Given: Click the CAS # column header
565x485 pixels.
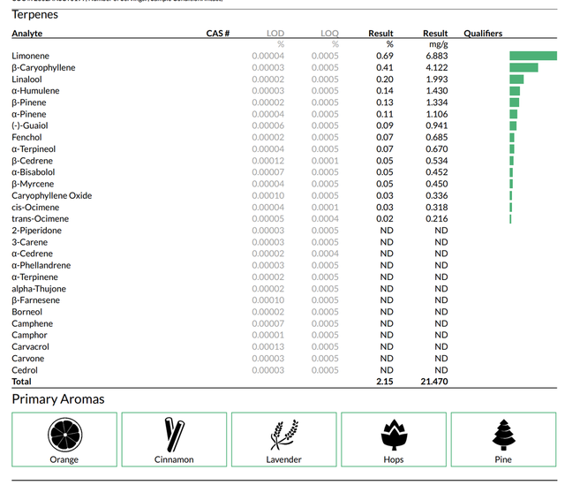Looking at the screenshot, I should [x=218, y=34].
